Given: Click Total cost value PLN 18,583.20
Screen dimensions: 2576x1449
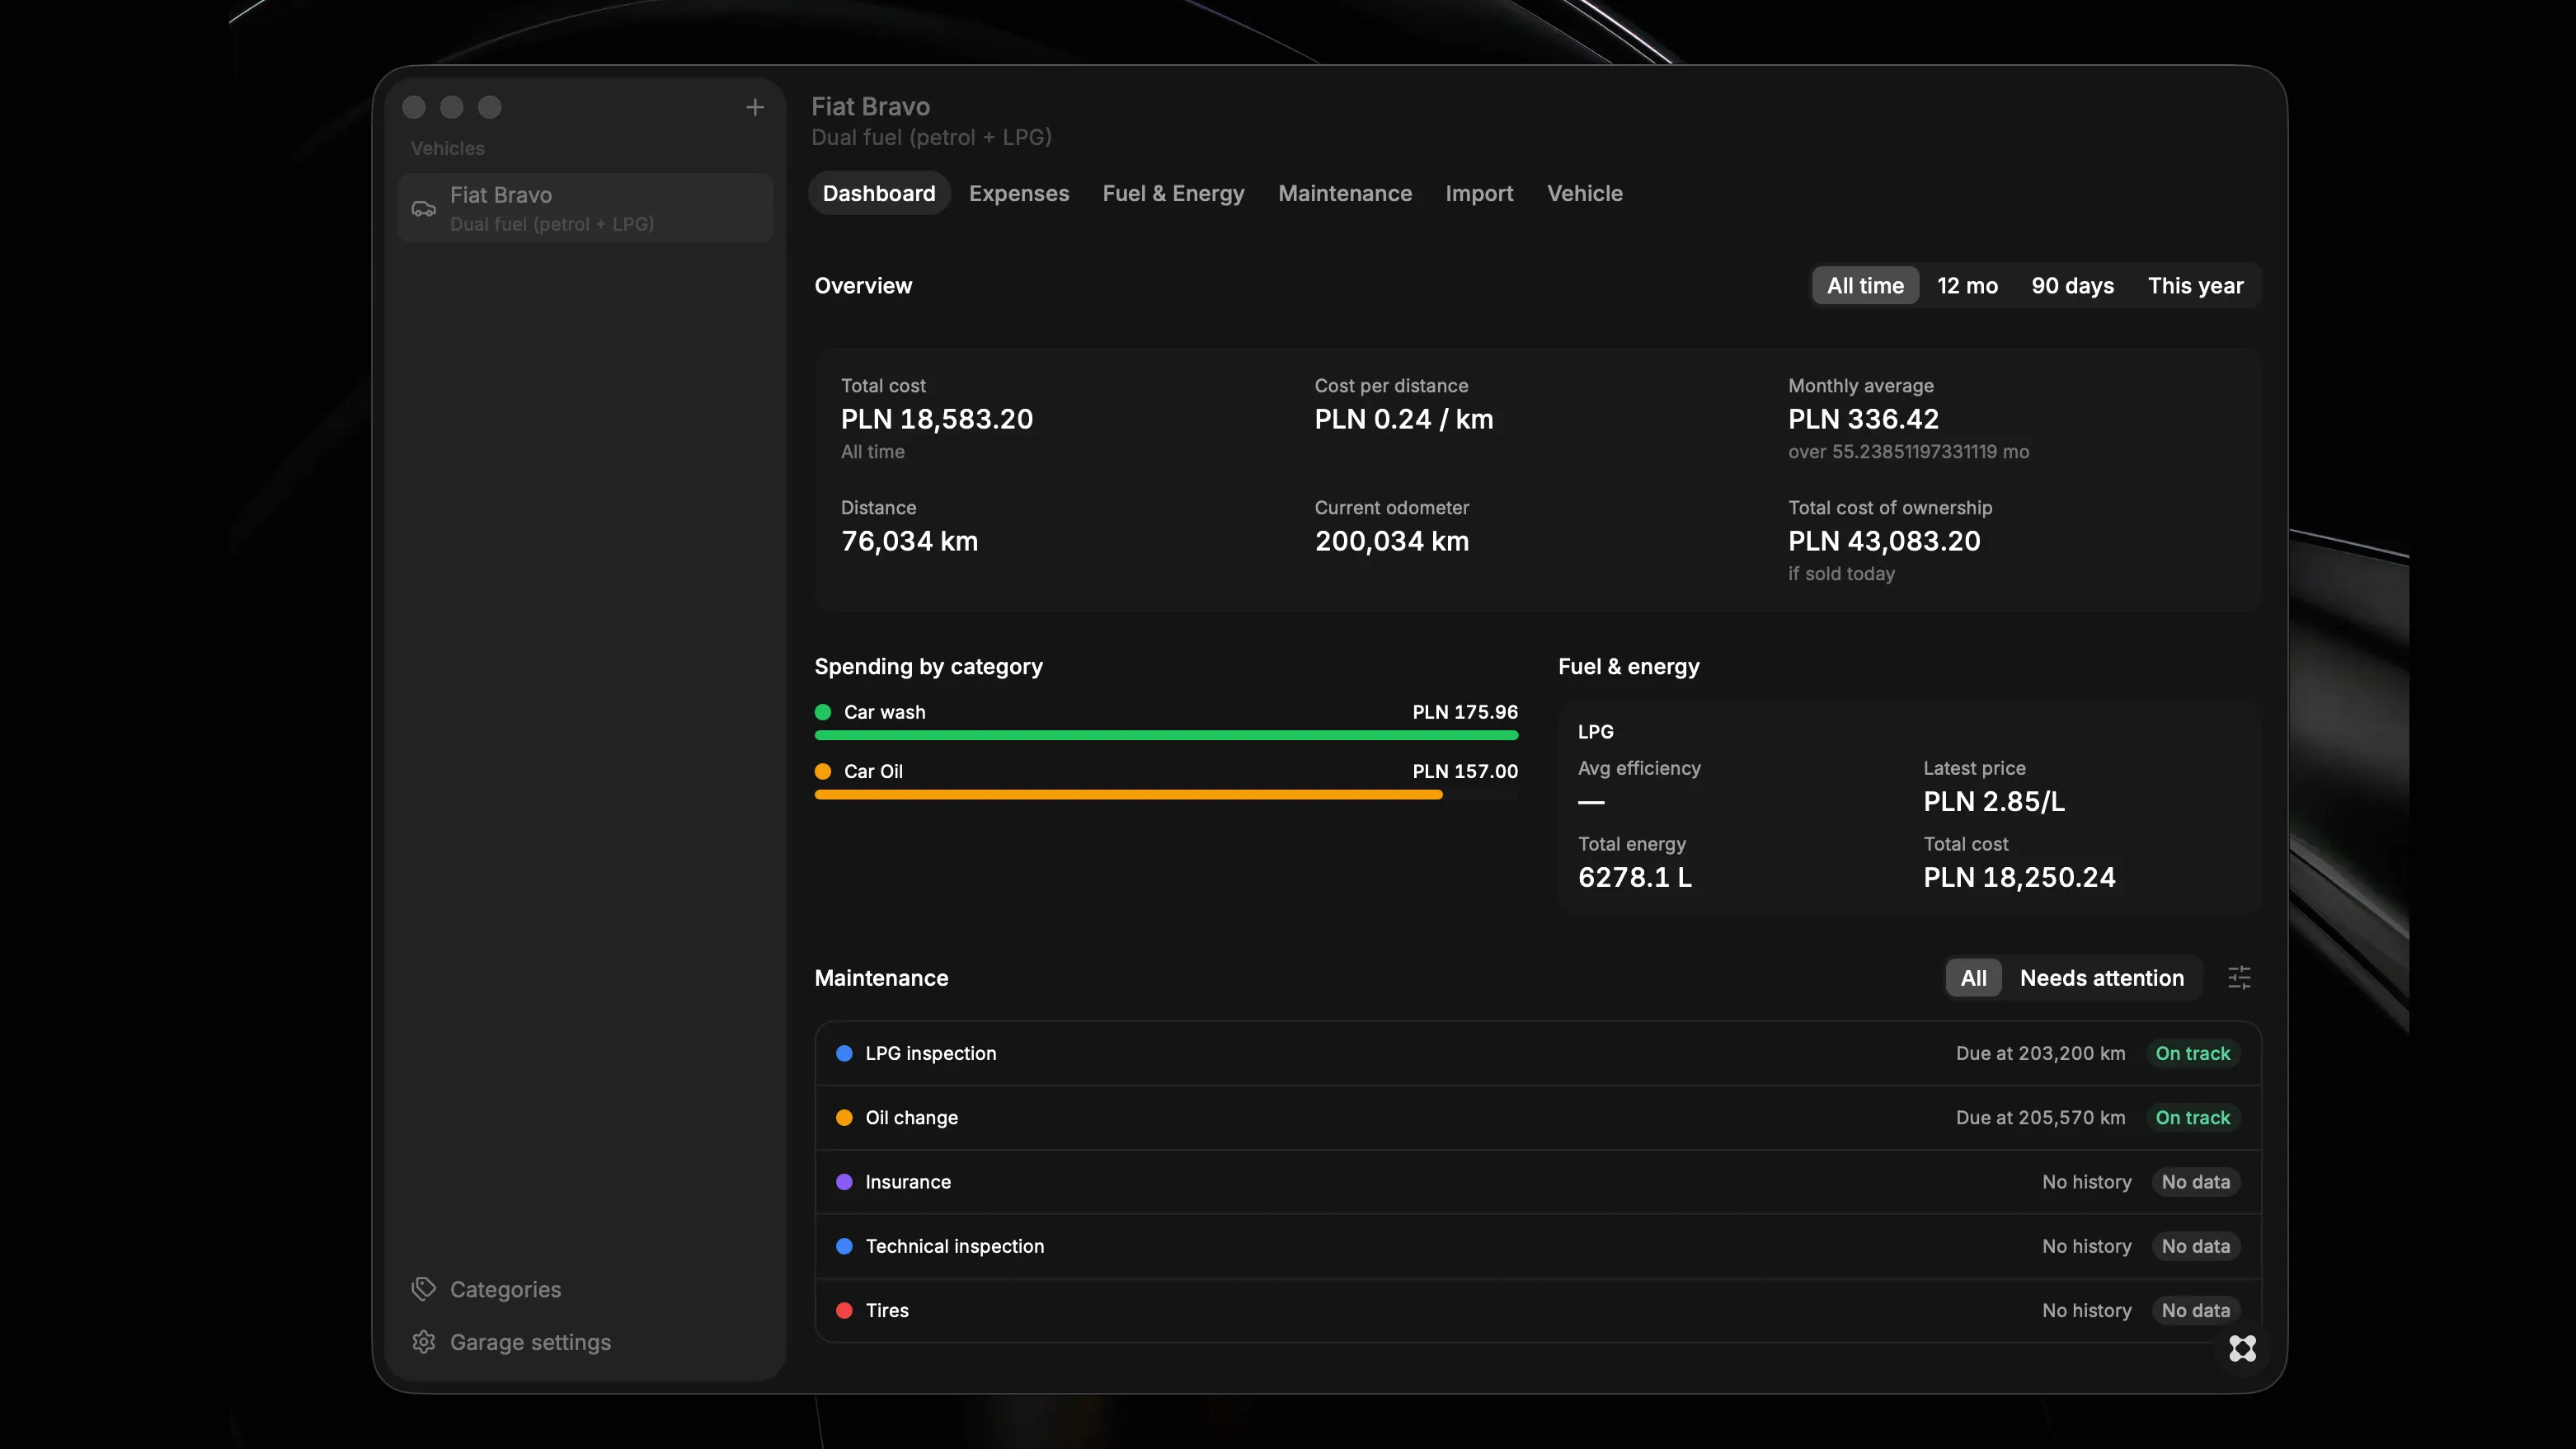Looking at the screenshot, I should (937, 419).
